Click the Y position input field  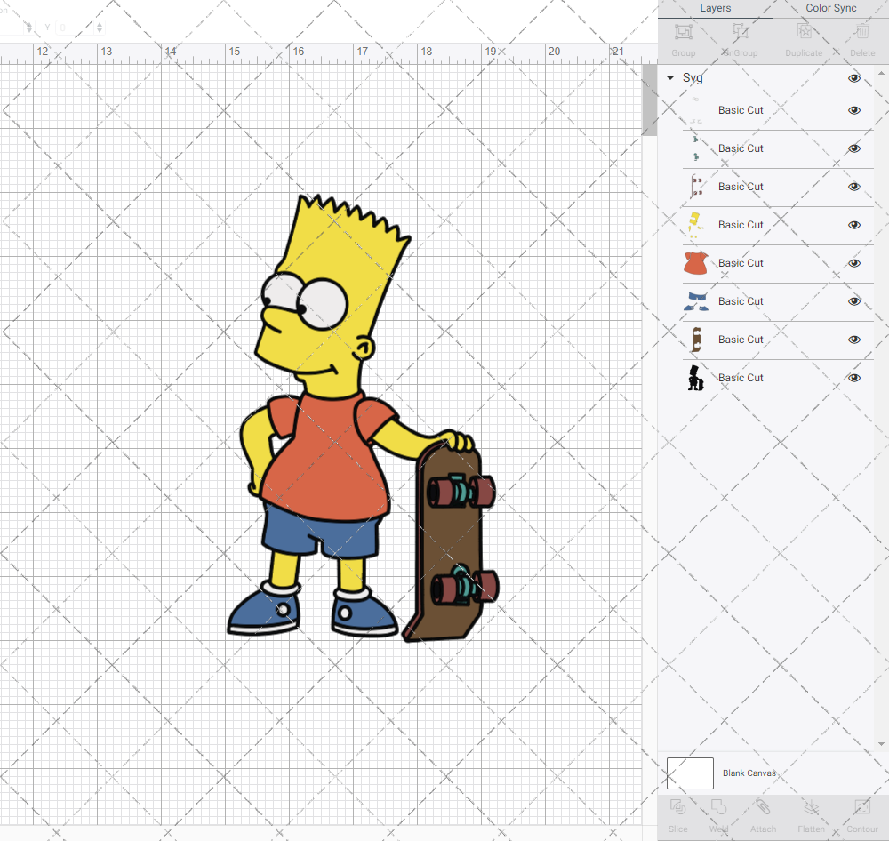[75, 28]
